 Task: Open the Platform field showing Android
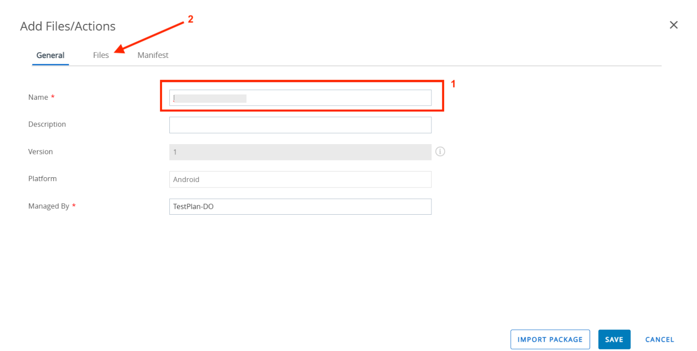[300, 179]
